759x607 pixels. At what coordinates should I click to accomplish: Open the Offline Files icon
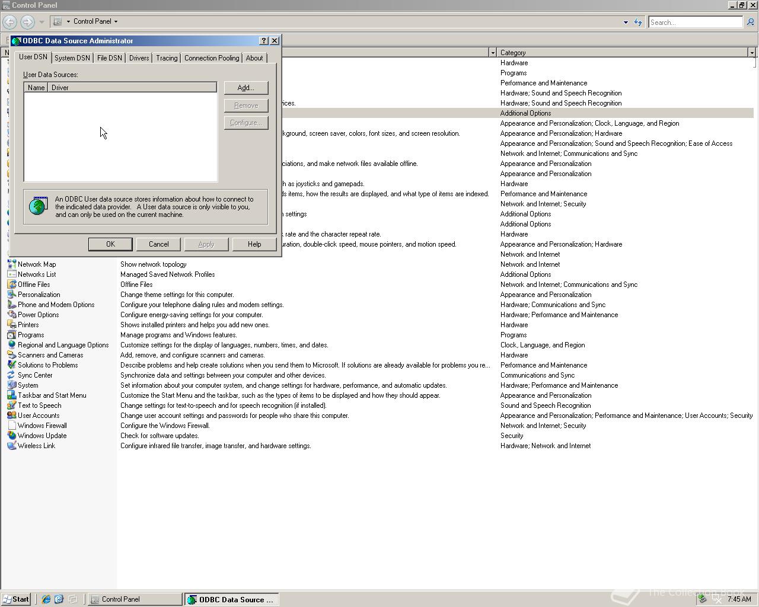[11, 285]
